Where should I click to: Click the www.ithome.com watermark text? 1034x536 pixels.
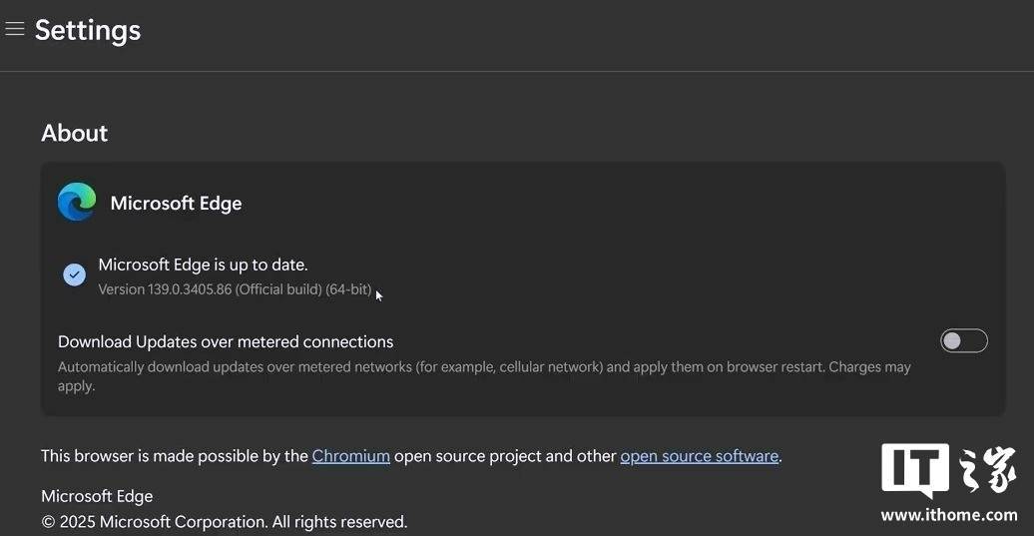948,515
